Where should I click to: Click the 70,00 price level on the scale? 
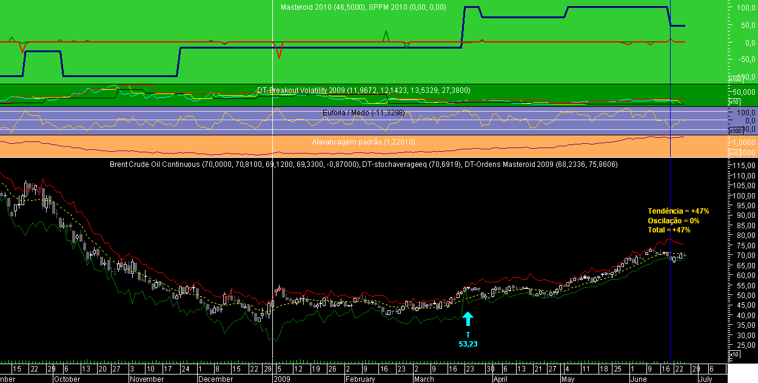tap(746, 256)
